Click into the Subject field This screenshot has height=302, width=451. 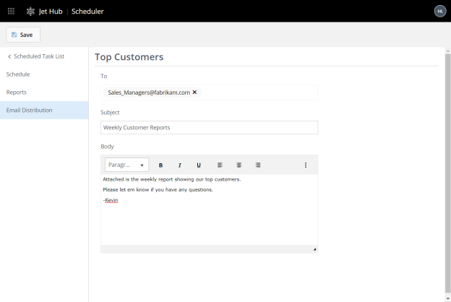(x=209, y=127)
